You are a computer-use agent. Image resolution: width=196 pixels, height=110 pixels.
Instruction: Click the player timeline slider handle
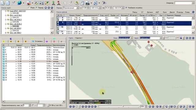pos(123,106)
